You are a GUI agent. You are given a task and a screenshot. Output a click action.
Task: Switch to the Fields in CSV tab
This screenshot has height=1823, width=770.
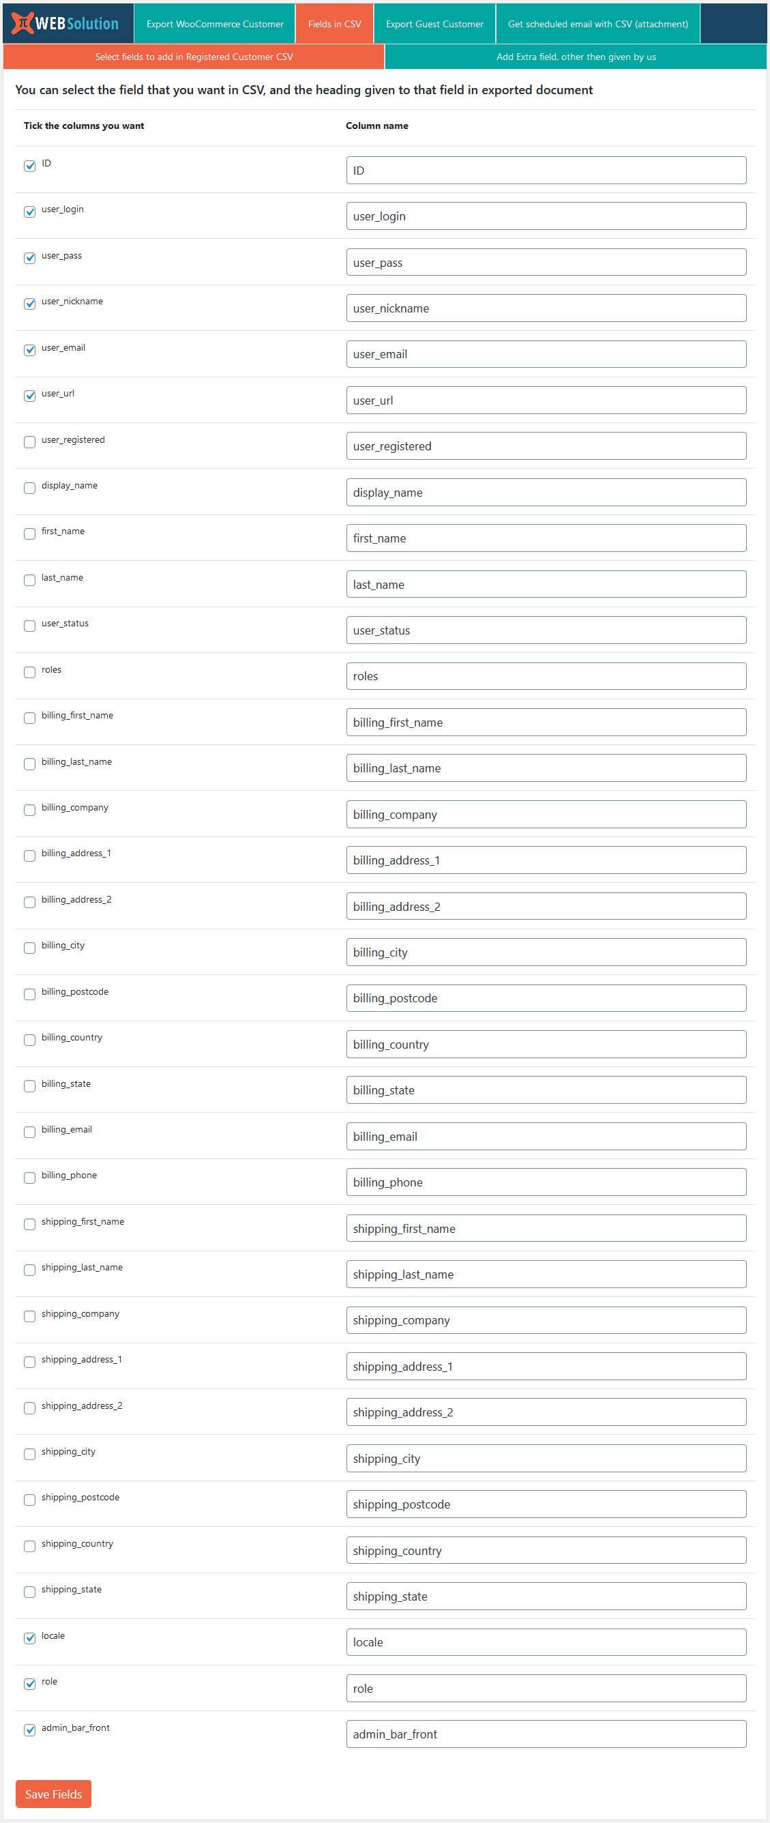[334, 24]
